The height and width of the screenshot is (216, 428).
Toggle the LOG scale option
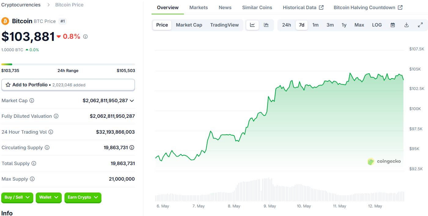click(377, 25)
